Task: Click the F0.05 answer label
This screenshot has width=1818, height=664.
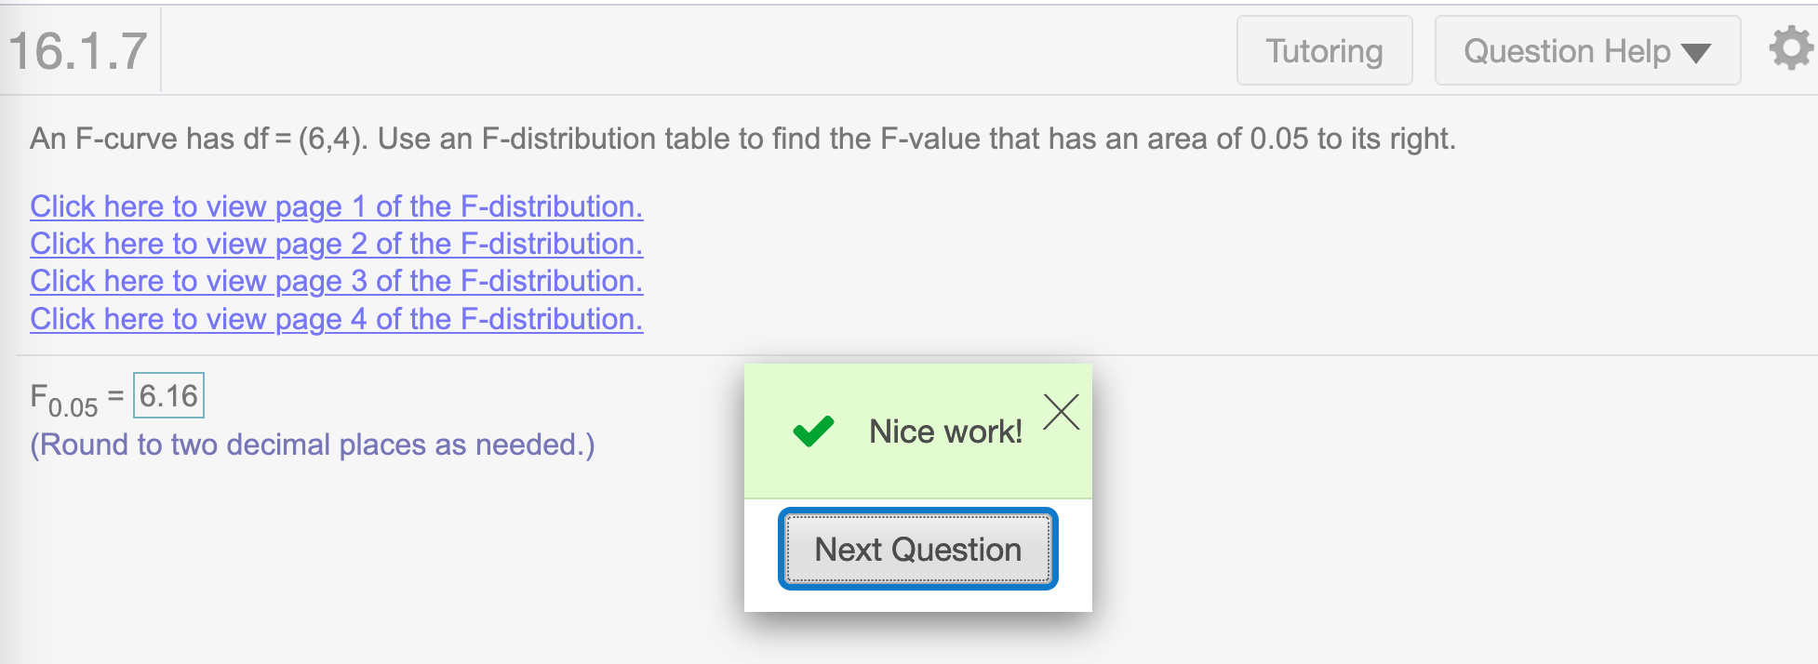Action: pyautogui.click(x=64, y=400)
